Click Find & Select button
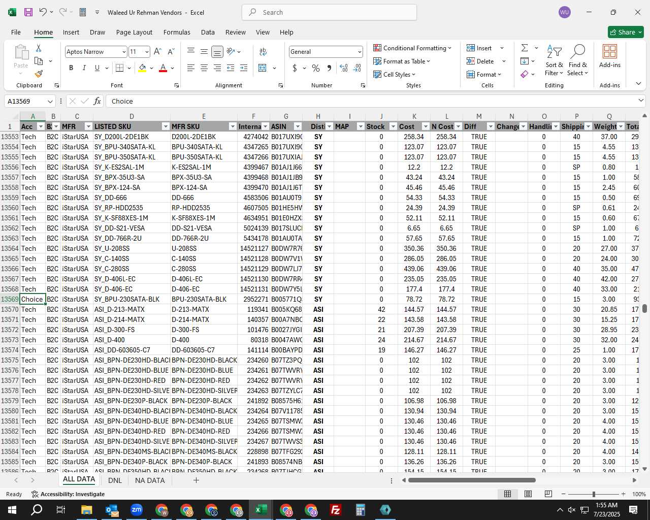 pos(578,60)
